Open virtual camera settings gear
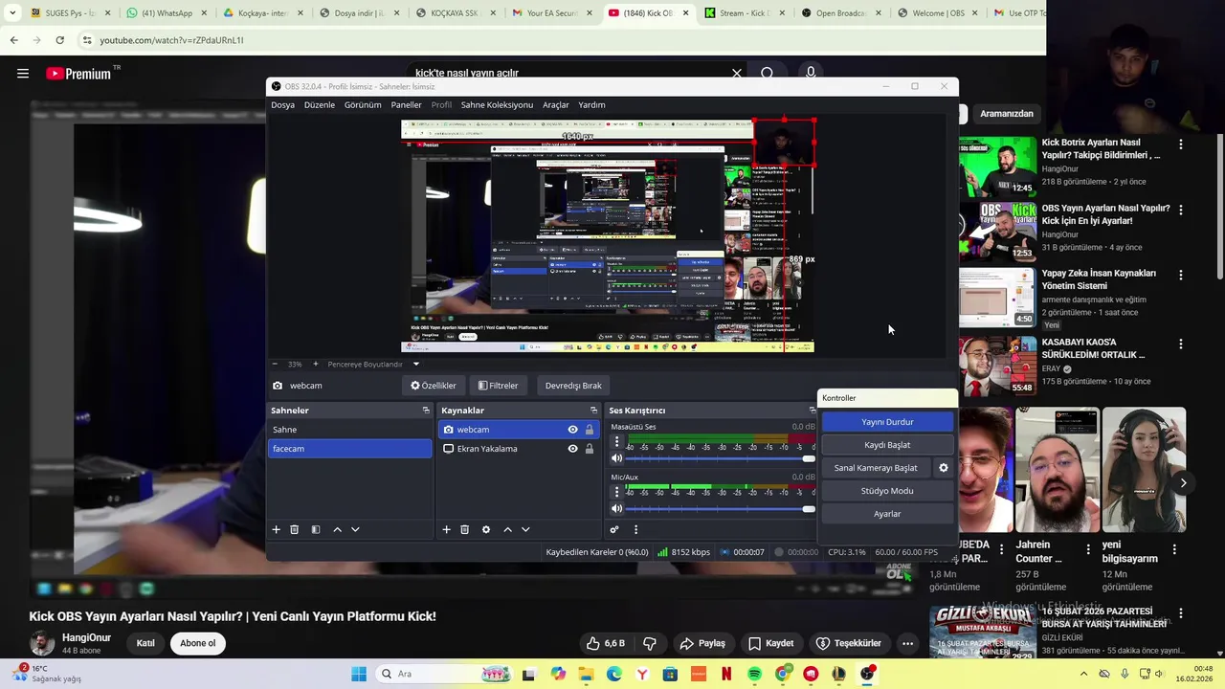Image resolution: width=1225 pixels, height=689 pixels. point(943,468)
